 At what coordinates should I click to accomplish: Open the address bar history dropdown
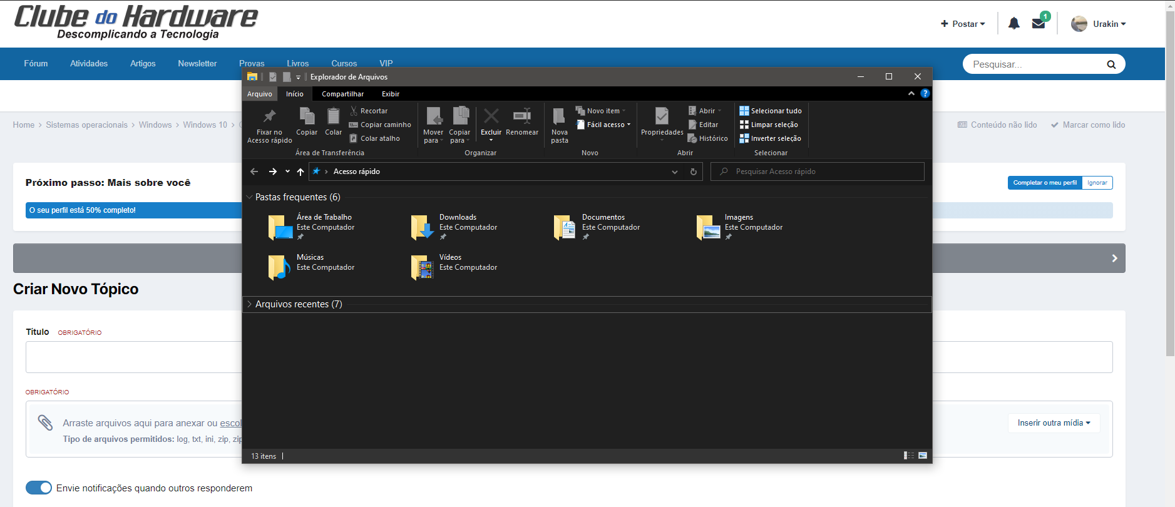675,172
